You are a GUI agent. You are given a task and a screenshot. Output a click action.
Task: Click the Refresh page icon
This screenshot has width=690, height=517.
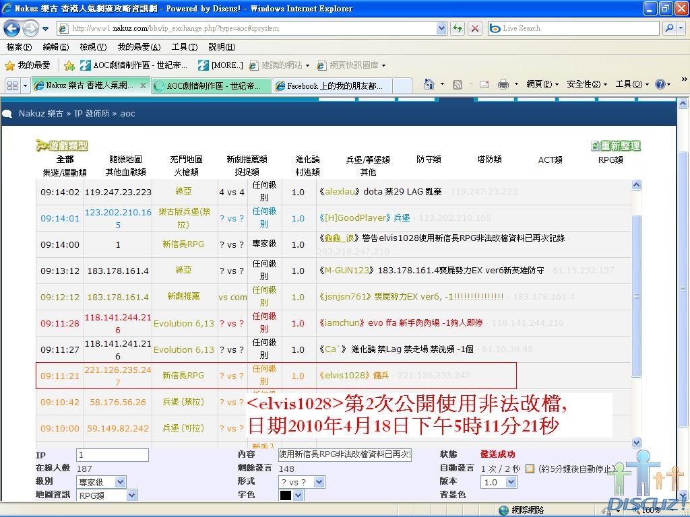tap(458, 28)
